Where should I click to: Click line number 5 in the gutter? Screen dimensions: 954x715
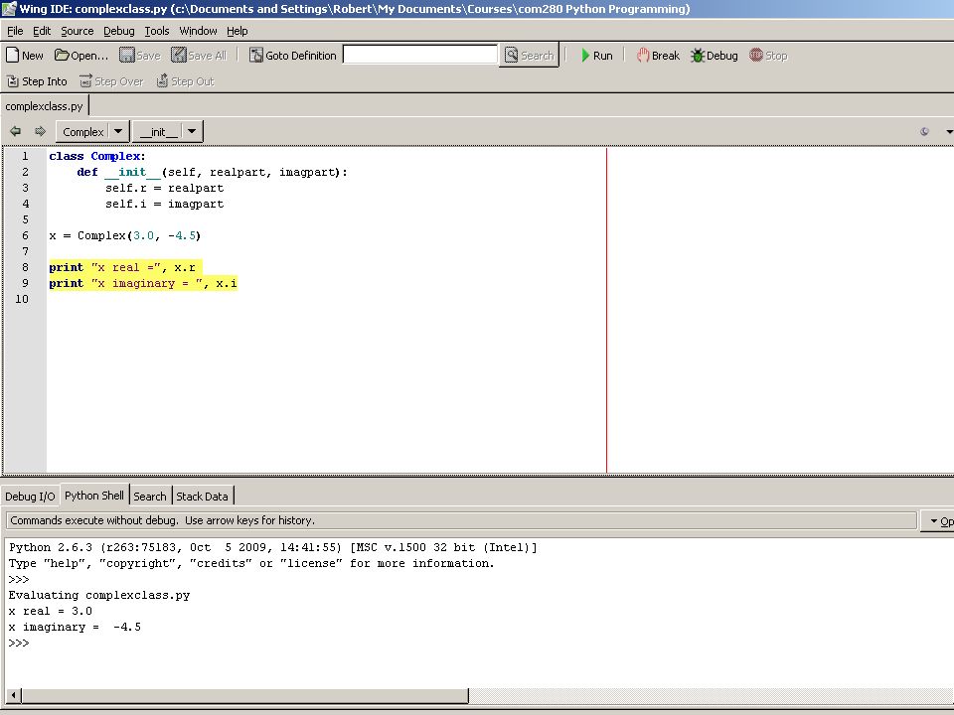25,219
